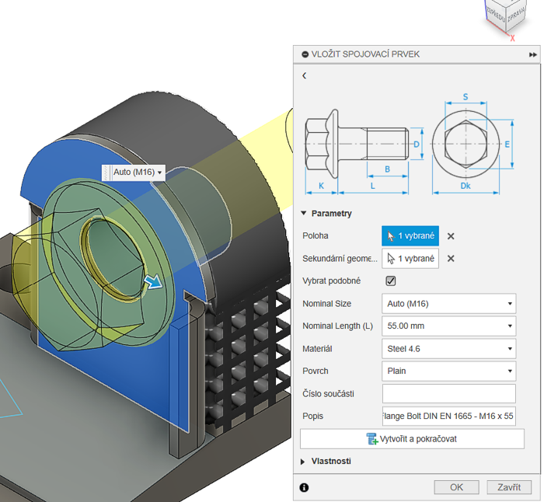Click the back arrow in the dialog
This screenshot has width=544, height=502.
[304, 75]
